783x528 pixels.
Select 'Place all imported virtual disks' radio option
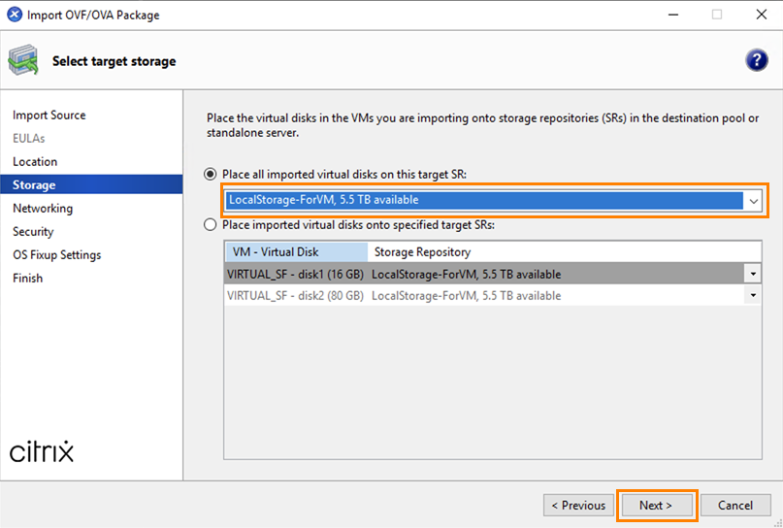point(211,174)
